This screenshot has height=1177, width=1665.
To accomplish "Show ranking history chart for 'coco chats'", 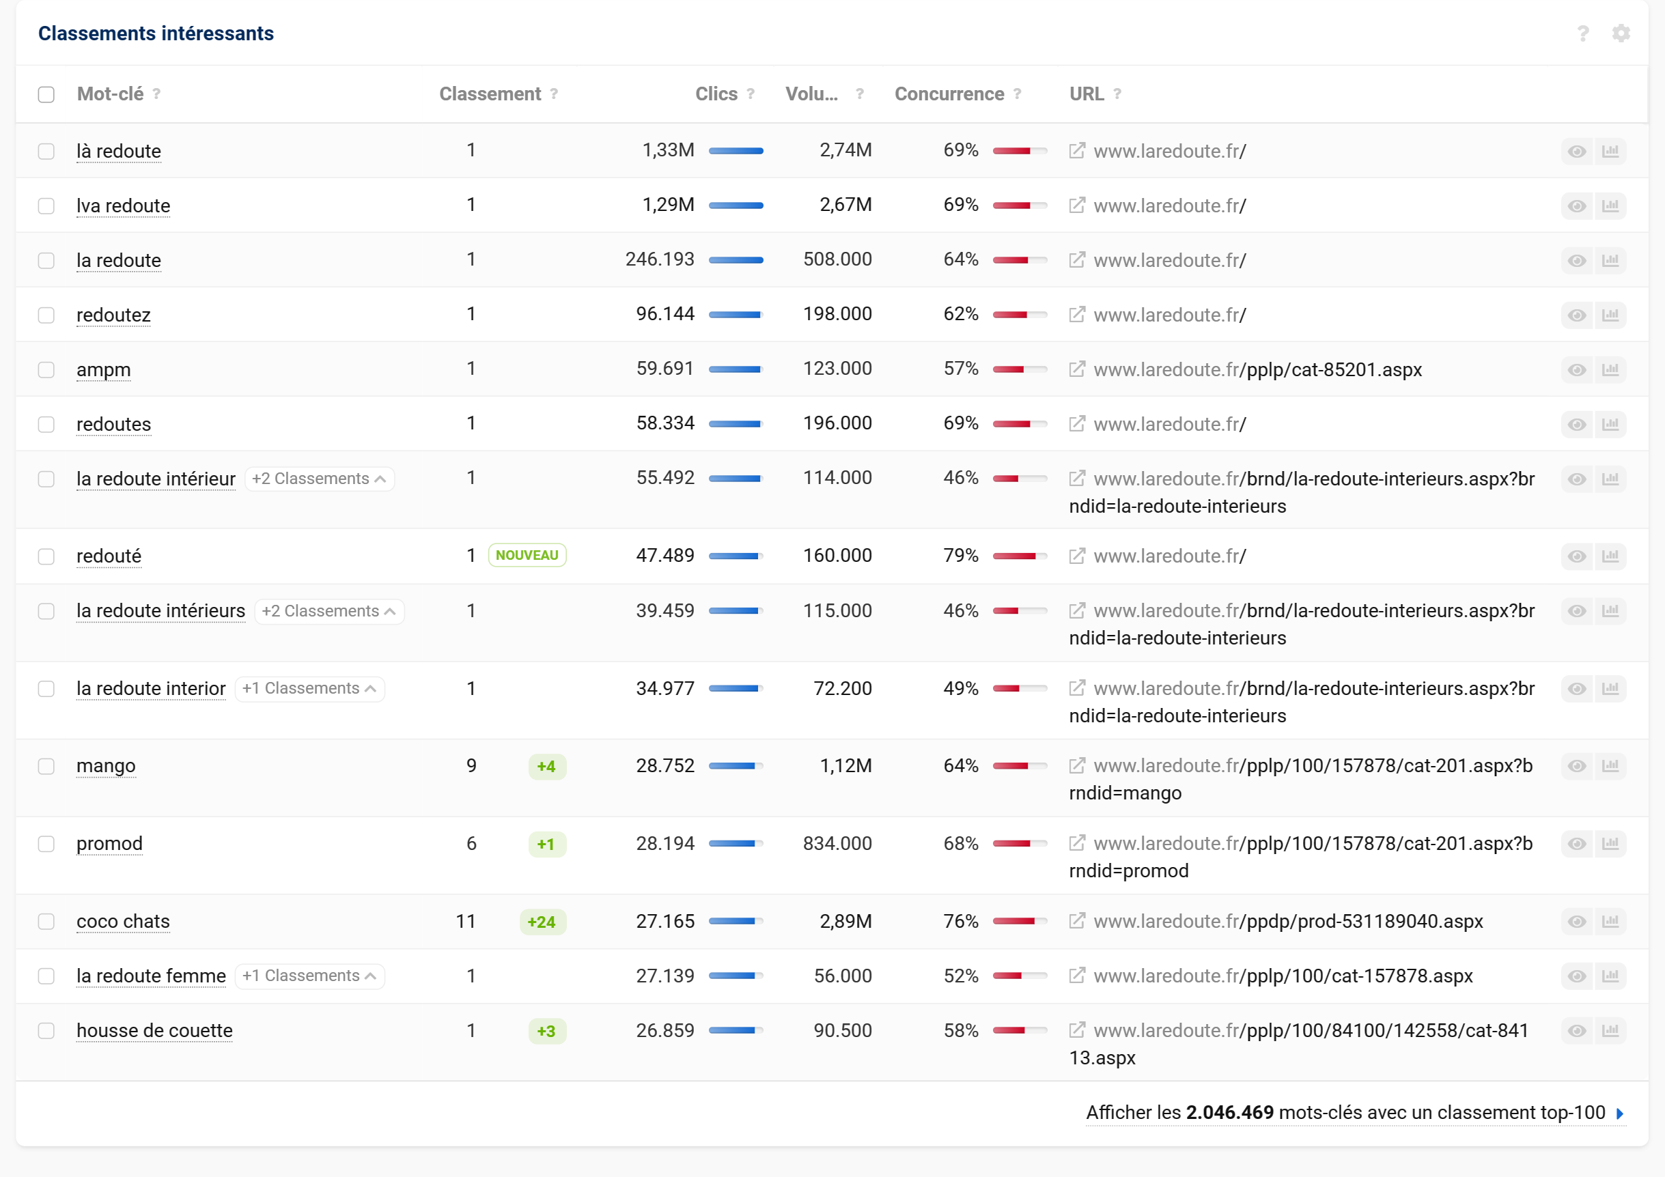I will coord(1610,921).
